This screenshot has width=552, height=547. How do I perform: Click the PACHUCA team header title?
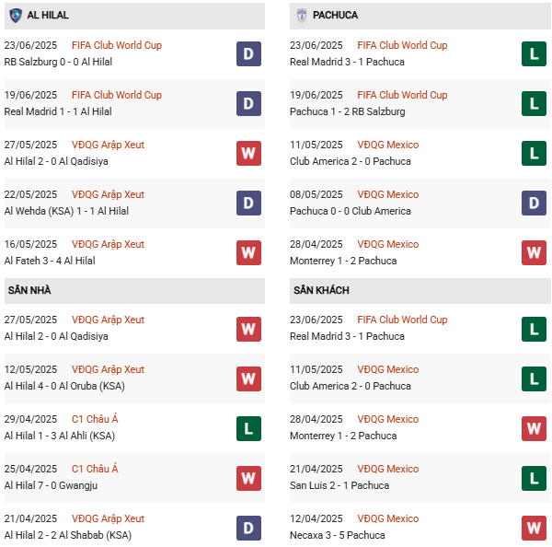(x=336, y=16)
